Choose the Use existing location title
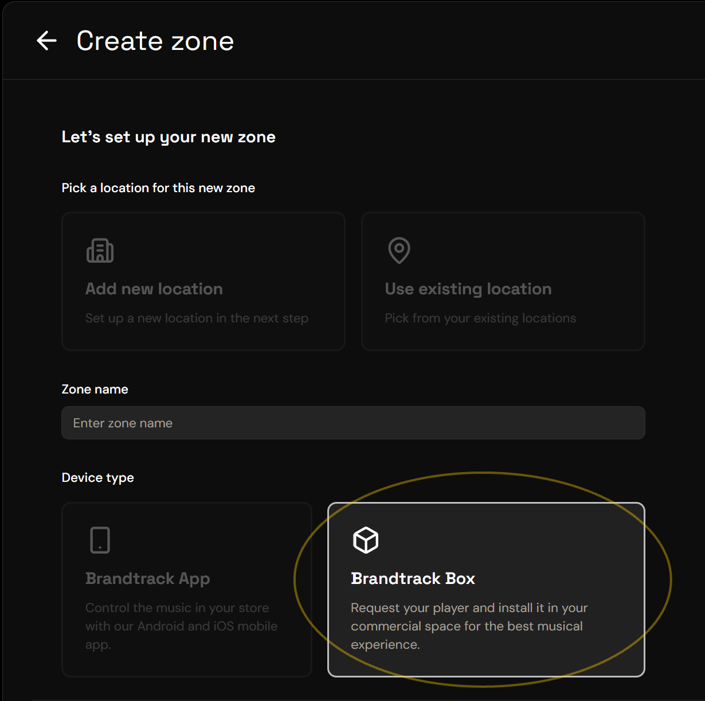The image size is (705, 701). [x=468, y=289]
